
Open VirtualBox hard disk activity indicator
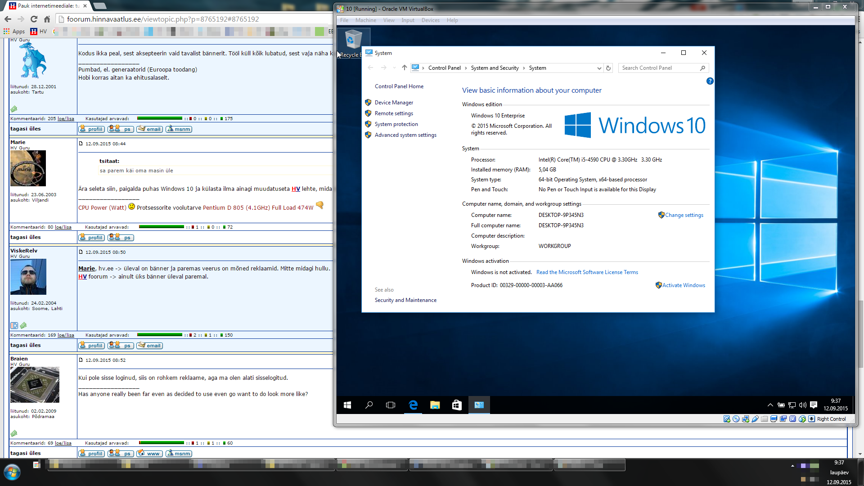[727, 419]
